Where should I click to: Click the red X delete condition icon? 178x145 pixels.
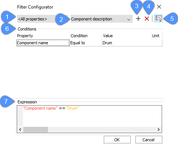point(147,19)
